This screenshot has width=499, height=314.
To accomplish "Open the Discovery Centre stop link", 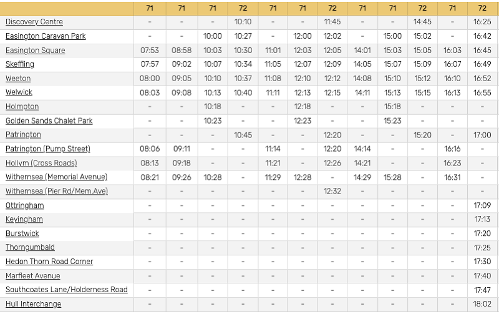I will [34, 22].
